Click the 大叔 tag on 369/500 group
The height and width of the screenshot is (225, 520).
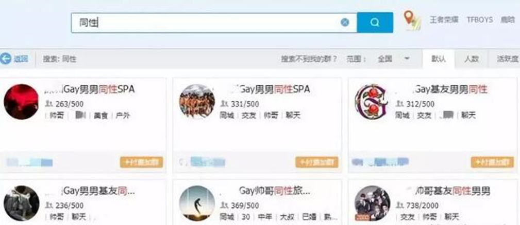click(x=287, y=217)
